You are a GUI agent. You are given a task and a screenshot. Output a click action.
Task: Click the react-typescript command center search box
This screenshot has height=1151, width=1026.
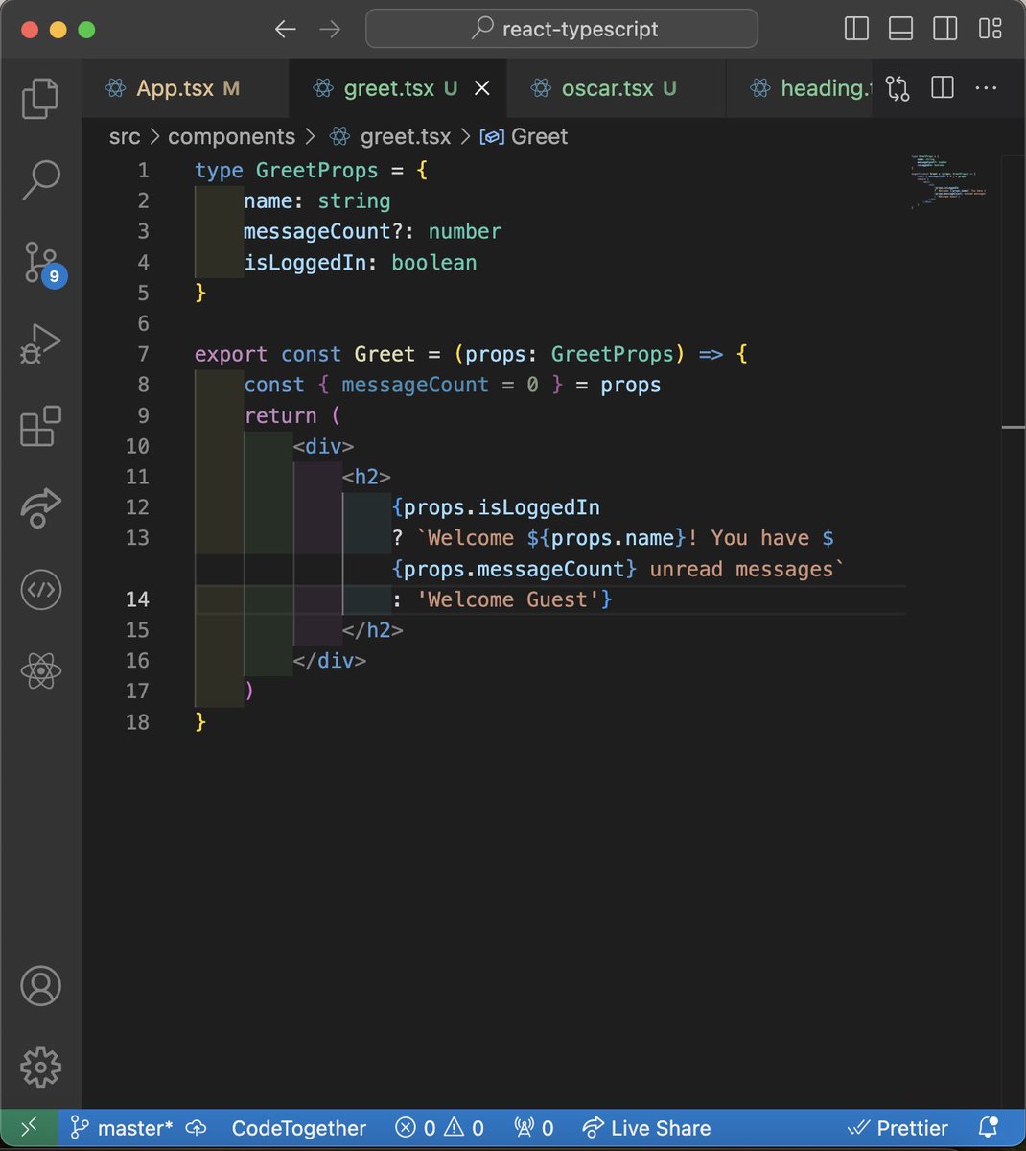(x=562, y=29)
